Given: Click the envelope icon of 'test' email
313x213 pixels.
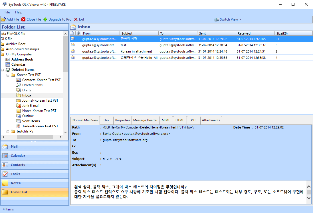Looking at the screenshot, I should tap(73, 45).
